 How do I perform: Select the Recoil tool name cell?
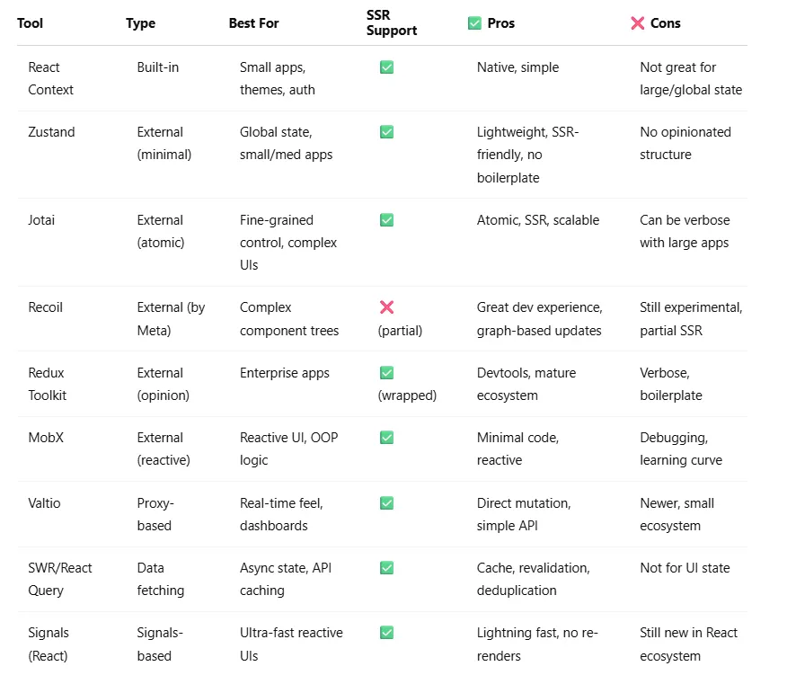47,307
